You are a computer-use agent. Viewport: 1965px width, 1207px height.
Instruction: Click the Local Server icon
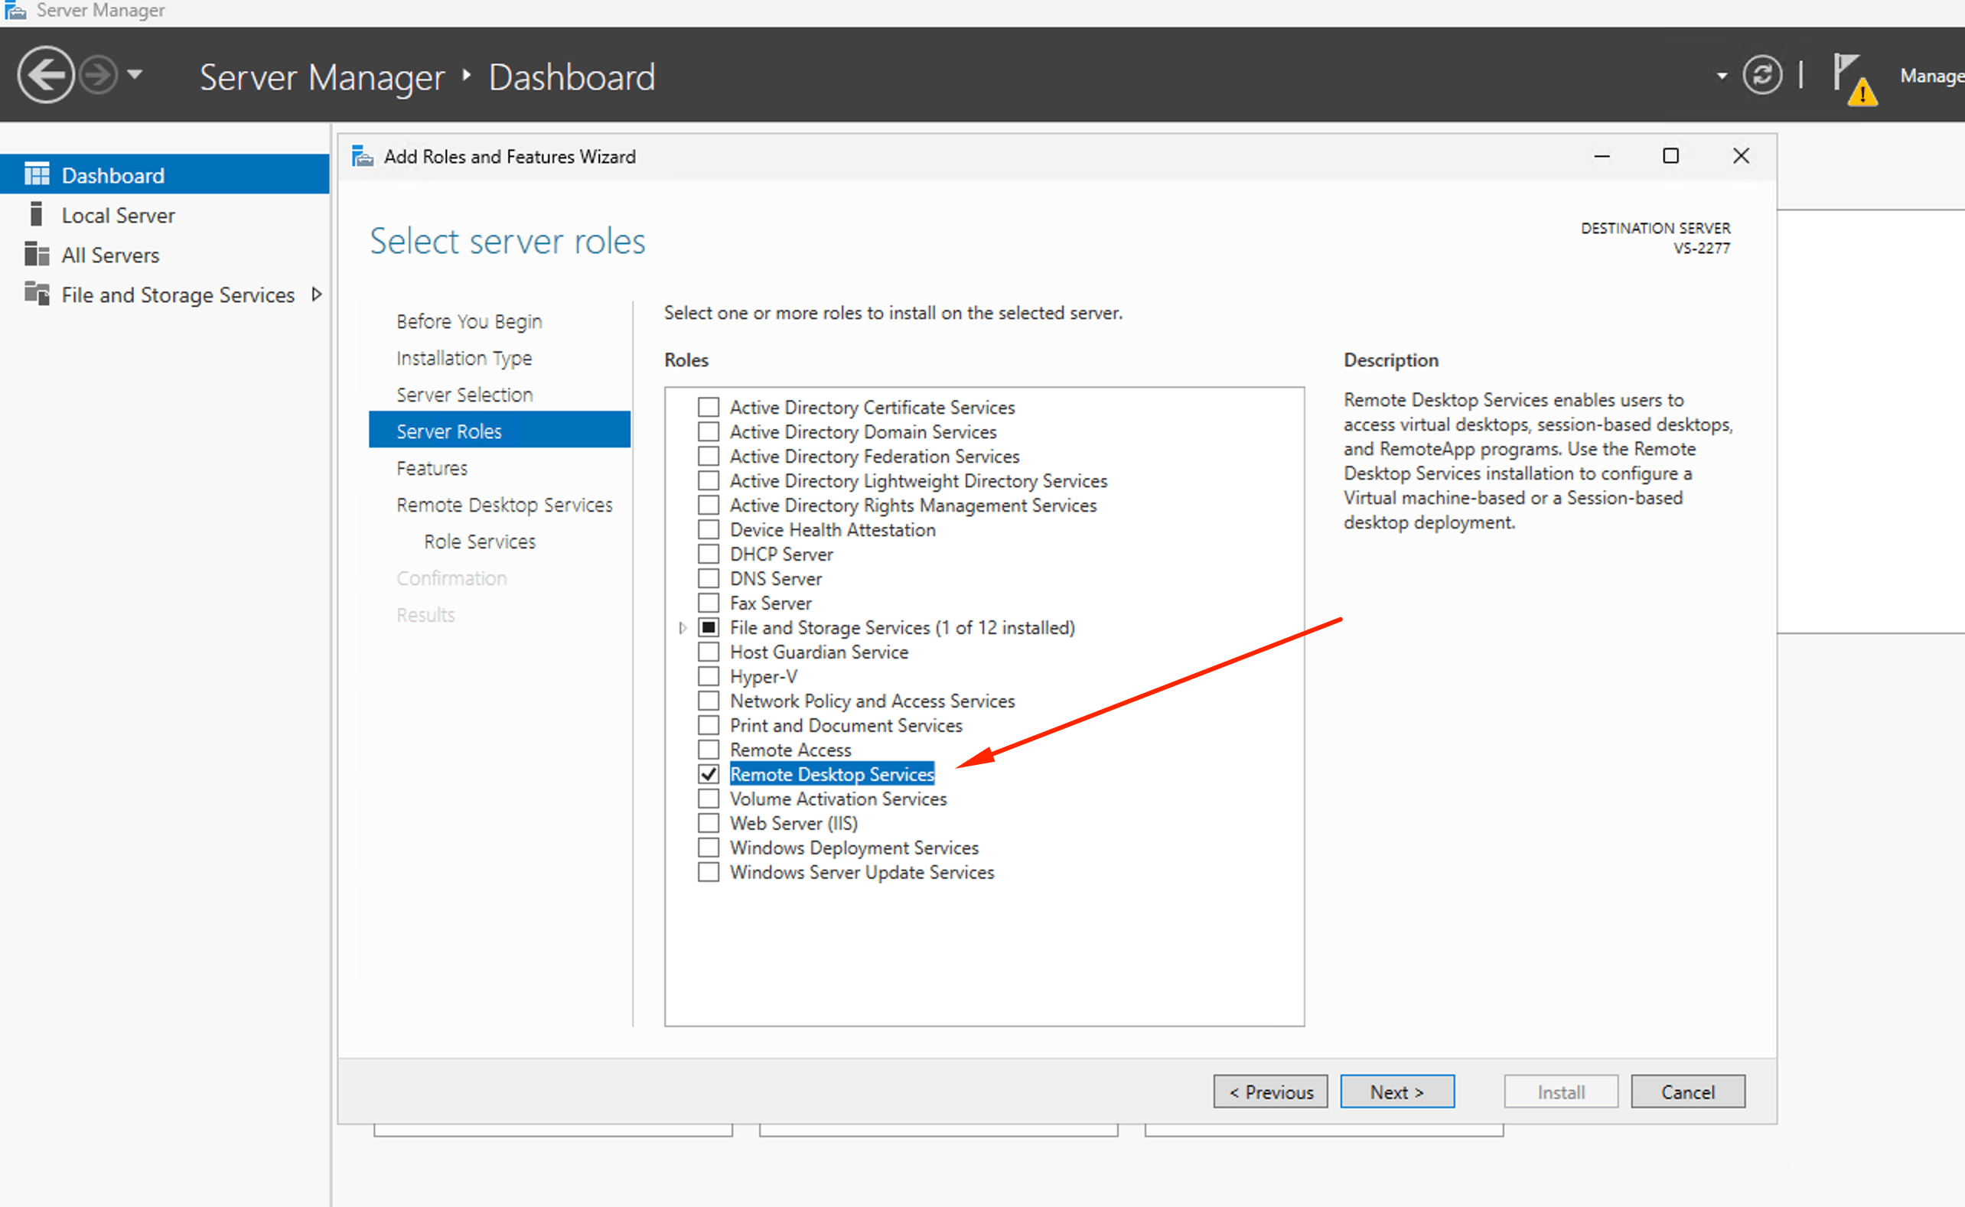click(36, 214)
